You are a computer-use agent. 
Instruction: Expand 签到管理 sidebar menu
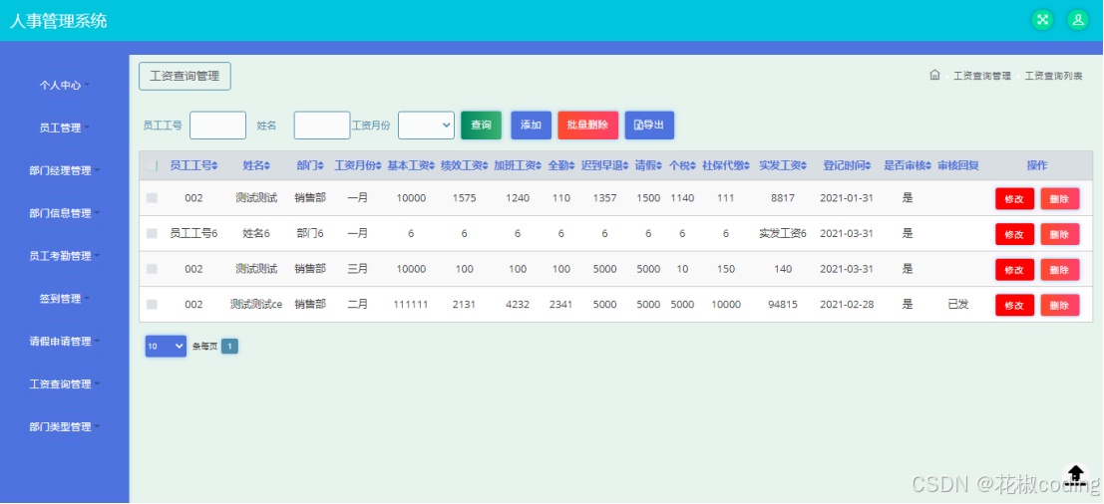click(x=64, y=299)
